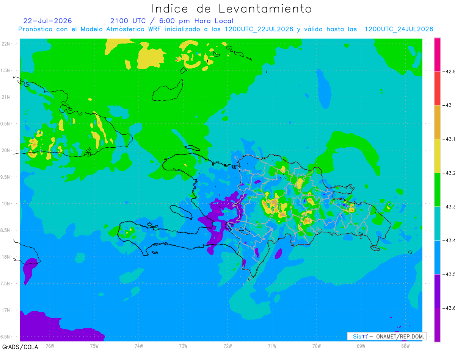The width and height of the screenshot is (455, 351).
Task: Click the '21N' latitude label
Action: pos(6,97)
